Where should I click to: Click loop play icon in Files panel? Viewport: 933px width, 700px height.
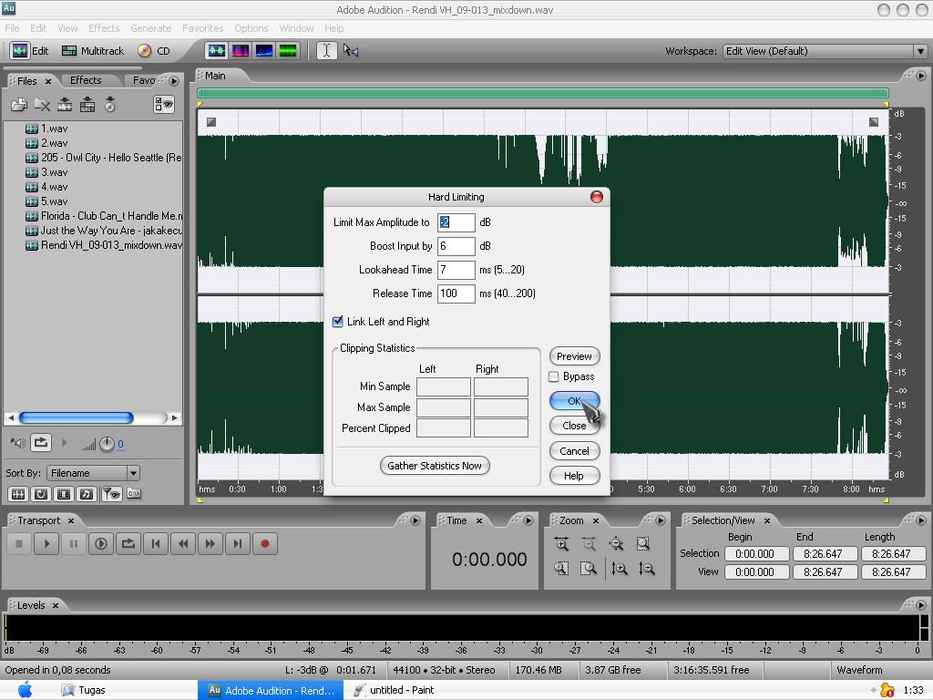(x=41, y=443)
